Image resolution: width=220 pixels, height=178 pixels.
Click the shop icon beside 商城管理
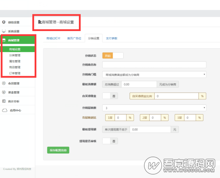pos(4,40)
